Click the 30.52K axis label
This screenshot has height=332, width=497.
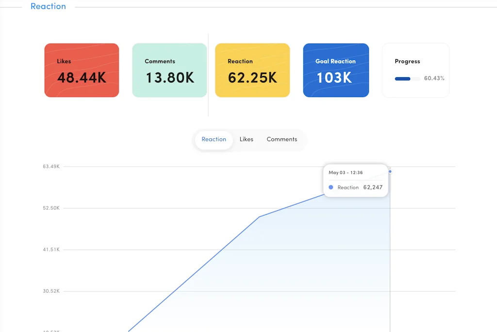(x=51, y=291)
